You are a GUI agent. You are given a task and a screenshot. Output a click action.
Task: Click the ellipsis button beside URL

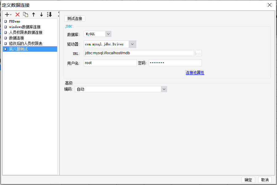click(199, 53)
